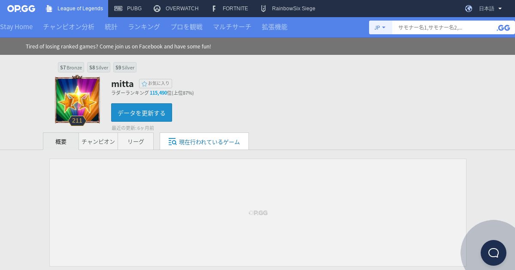Click the RainbowSix Siege icon
This screenshot has height=270, width=515.
click(264, 9)
